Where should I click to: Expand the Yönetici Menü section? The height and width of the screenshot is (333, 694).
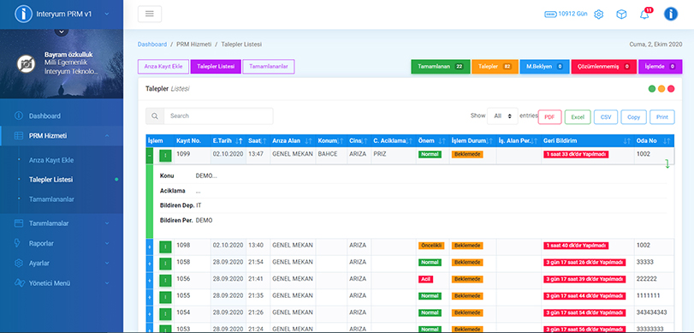(107, 283)
